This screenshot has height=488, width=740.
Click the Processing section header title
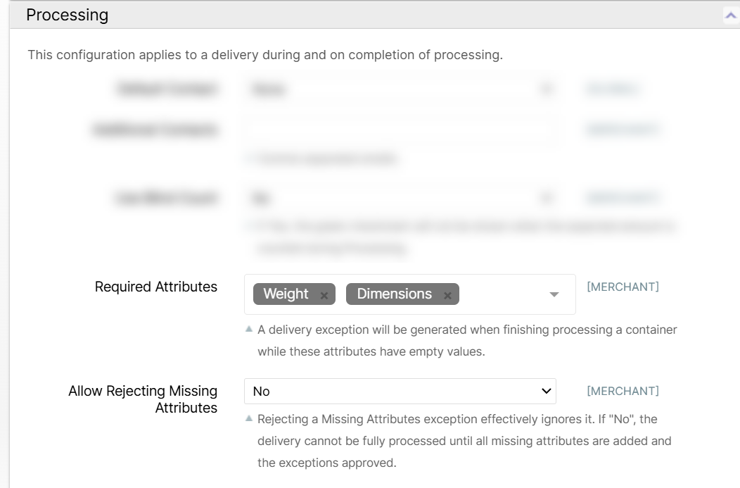point(68,15)
